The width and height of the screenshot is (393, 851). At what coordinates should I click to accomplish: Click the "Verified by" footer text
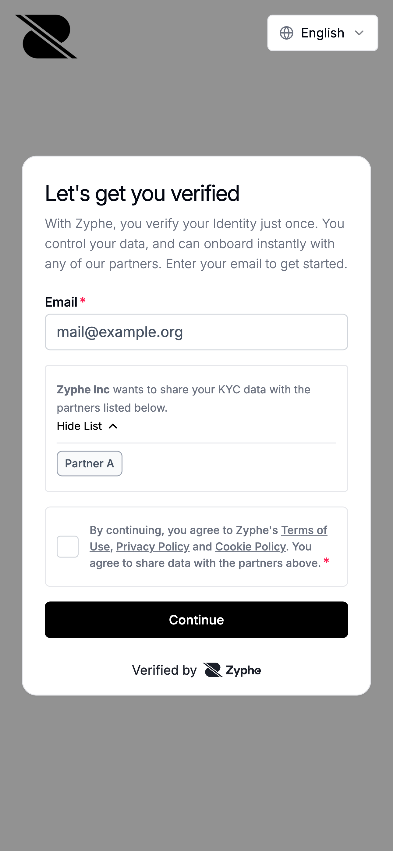point(164,670)
